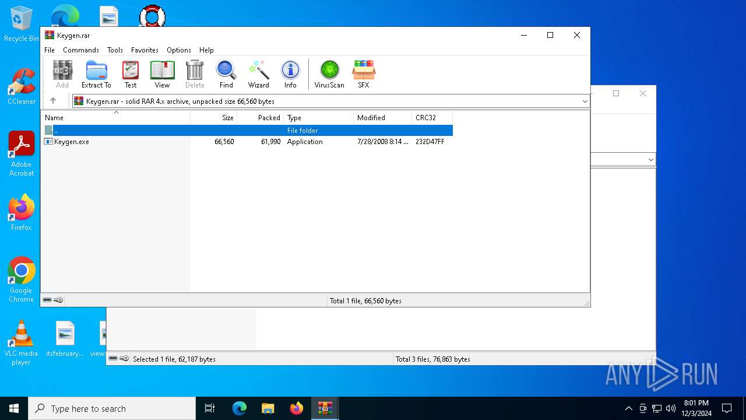This screenshot has width=746, height=420.
Task: Click the taskbar search box
Action: 112,408
